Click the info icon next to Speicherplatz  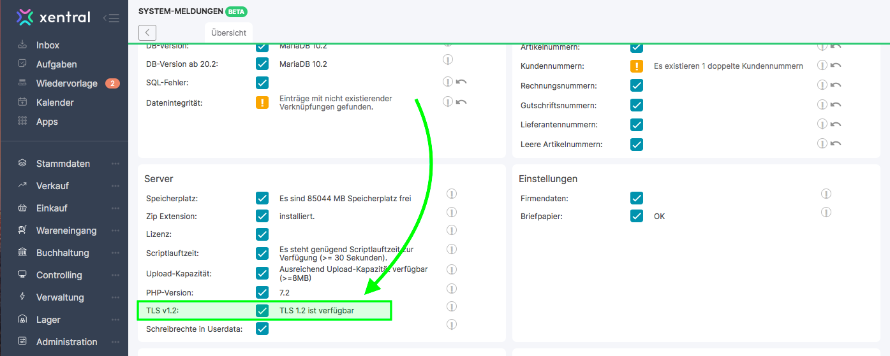pyautogui.click(x=452, y=194)
